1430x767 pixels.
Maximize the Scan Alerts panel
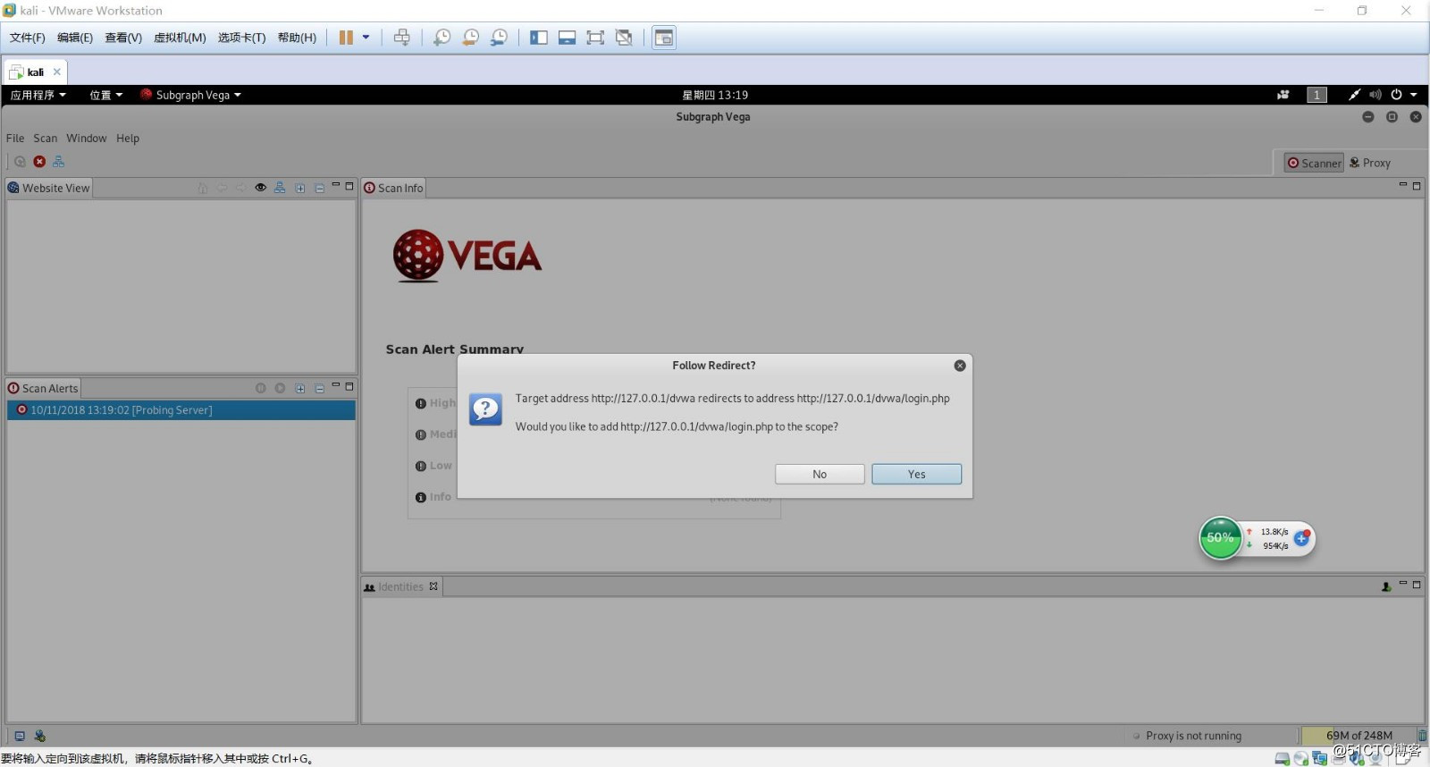349,386
